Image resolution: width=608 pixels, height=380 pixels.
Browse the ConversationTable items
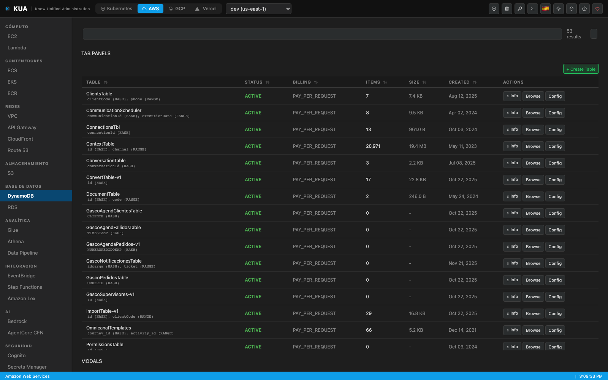point(533,163)
